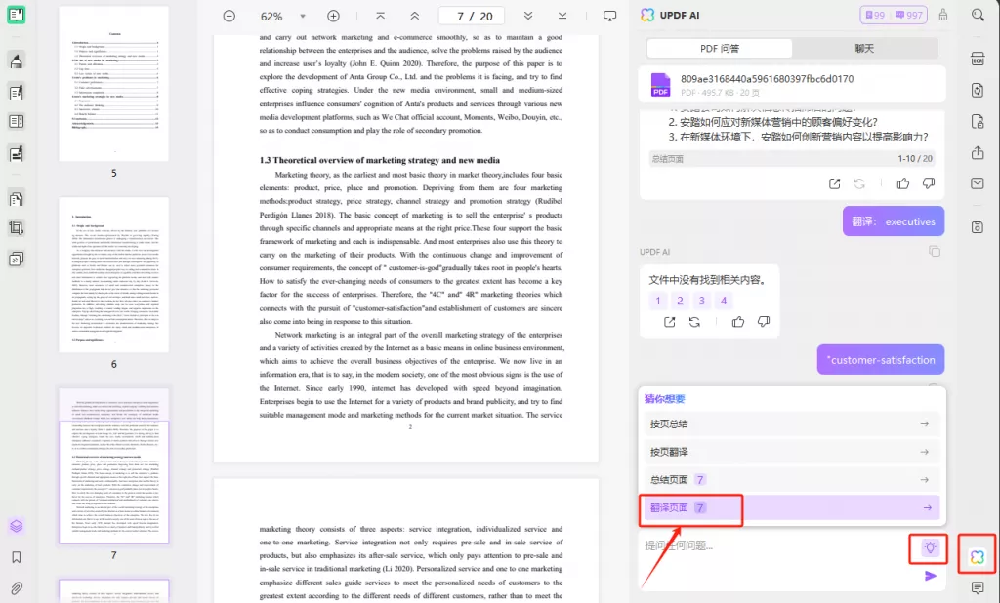Click the zoom in plus button
Screen dimensions: 1000x603
[x=333, y=16]
